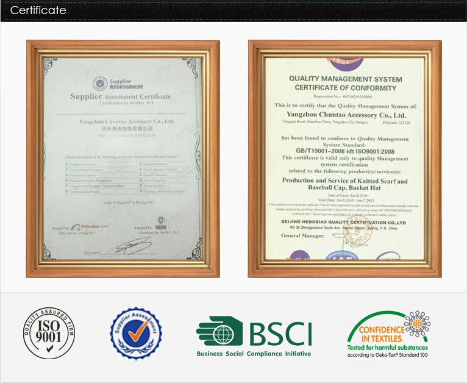
Task: Open the framed Supplier Assessment Certificate image
Action: coord(123,159)
